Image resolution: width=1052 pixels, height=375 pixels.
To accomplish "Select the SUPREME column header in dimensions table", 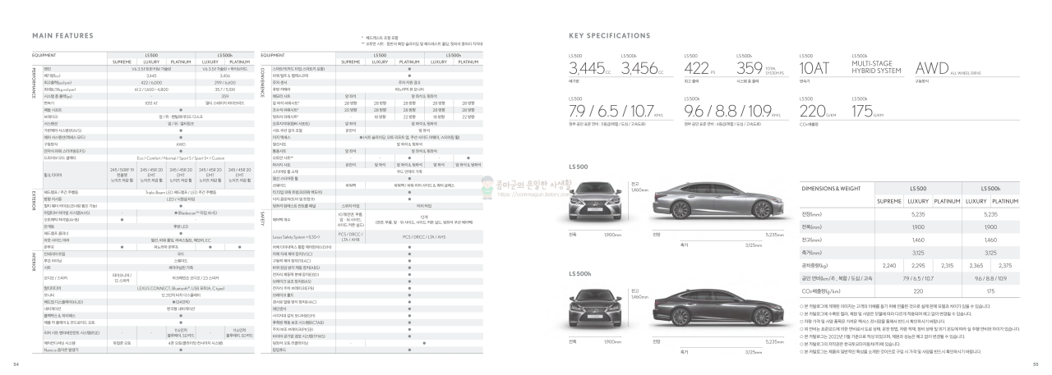I will coord(888,200).
